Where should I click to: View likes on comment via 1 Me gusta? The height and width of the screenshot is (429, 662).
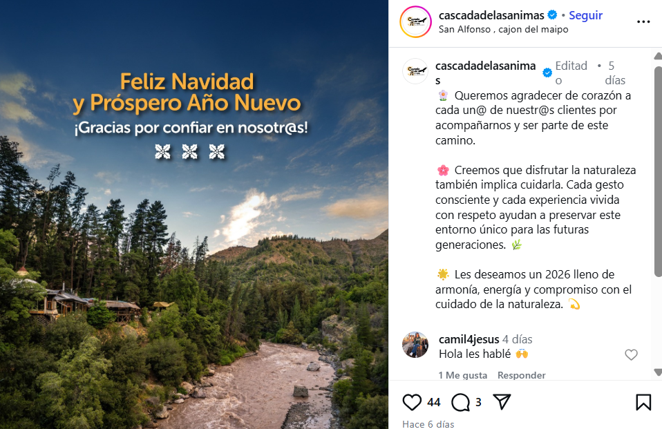[463, 375]
